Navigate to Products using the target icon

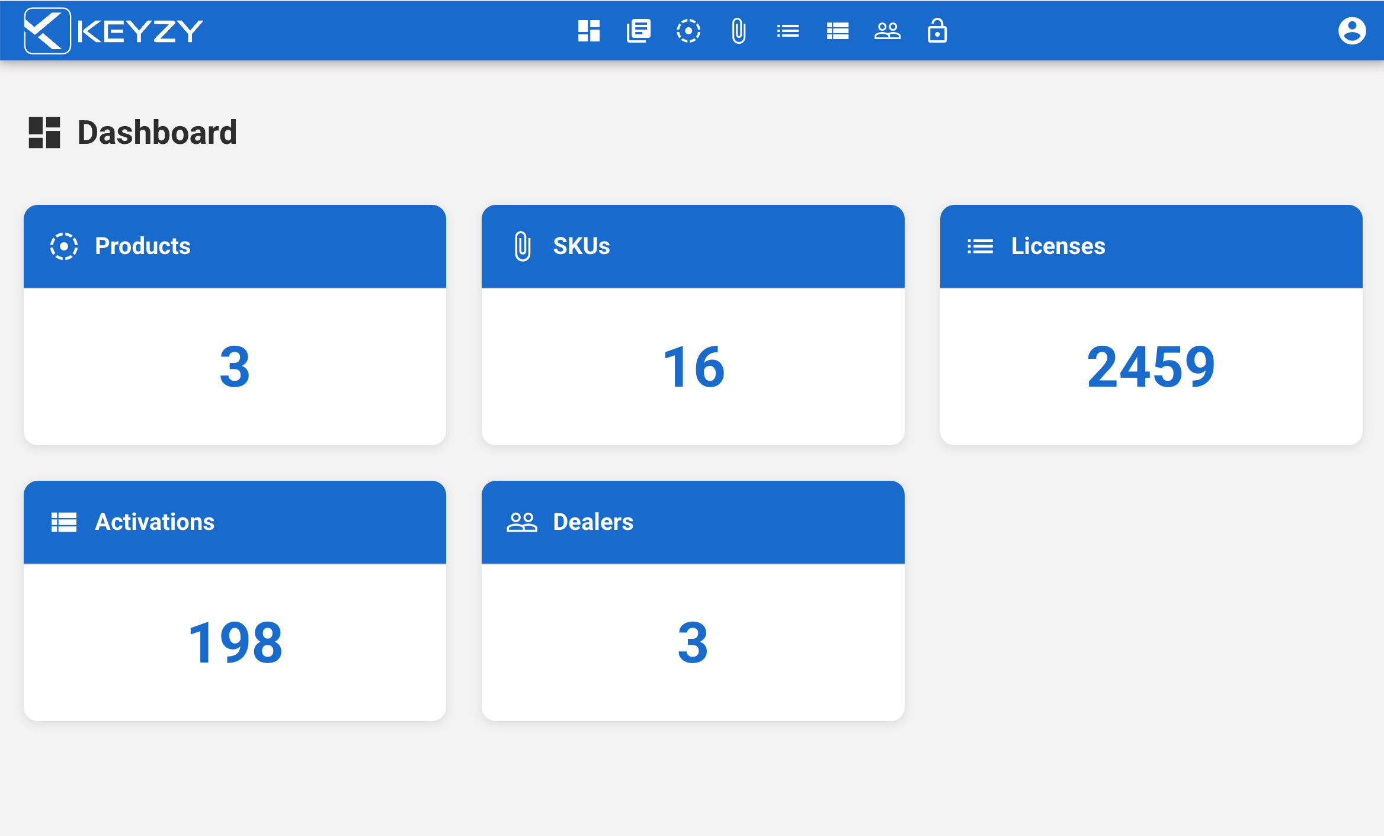688,31
